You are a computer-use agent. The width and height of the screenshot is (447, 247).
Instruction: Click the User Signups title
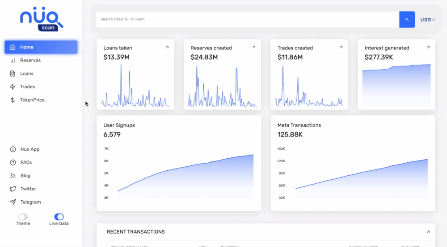point(119,125)
